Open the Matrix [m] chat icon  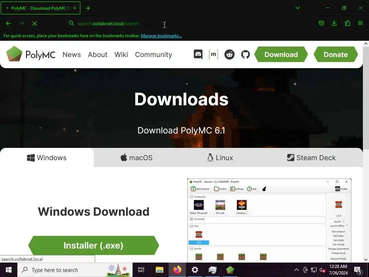point(213,54)
